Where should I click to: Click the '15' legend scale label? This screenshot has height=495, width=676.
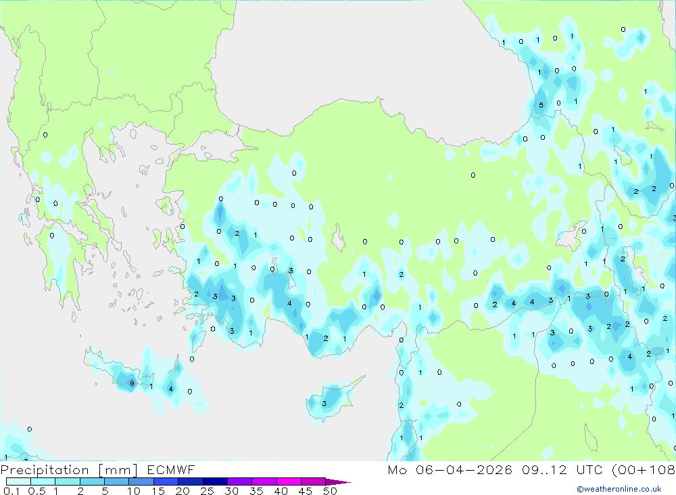[158, 491]
